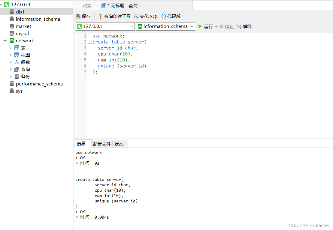The height and width of the screenshot is (230, 333).
Task: Click the 'unique (server_id)' code line
Action: [122, 66]
